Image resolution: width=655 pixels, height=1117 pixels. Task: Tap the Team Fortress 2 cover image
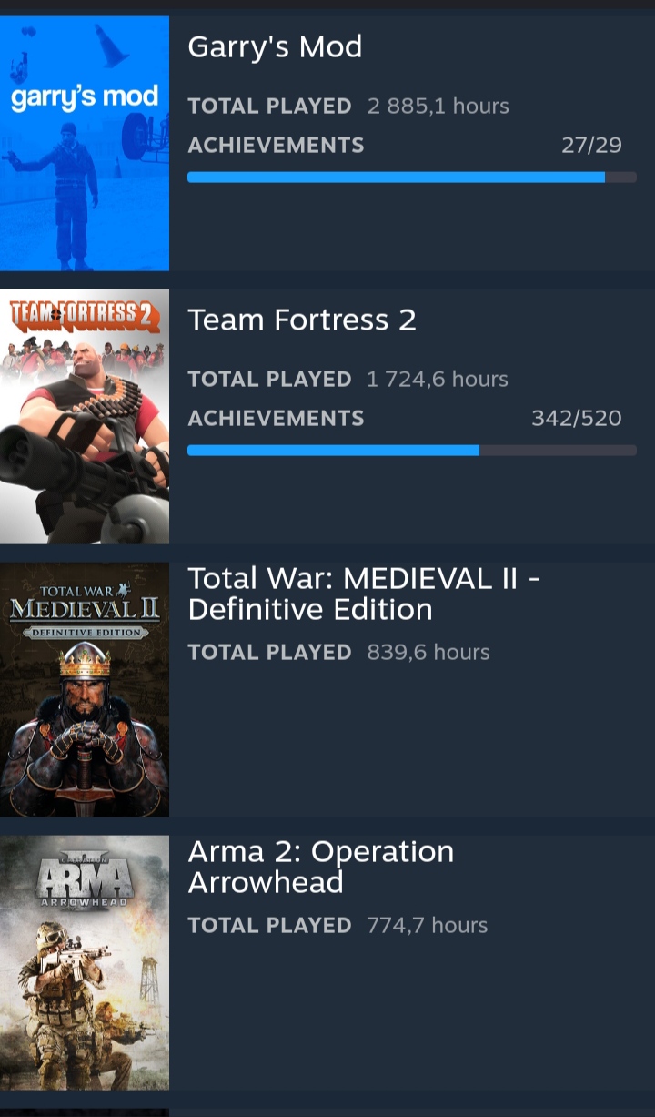[x=85, y=416]
